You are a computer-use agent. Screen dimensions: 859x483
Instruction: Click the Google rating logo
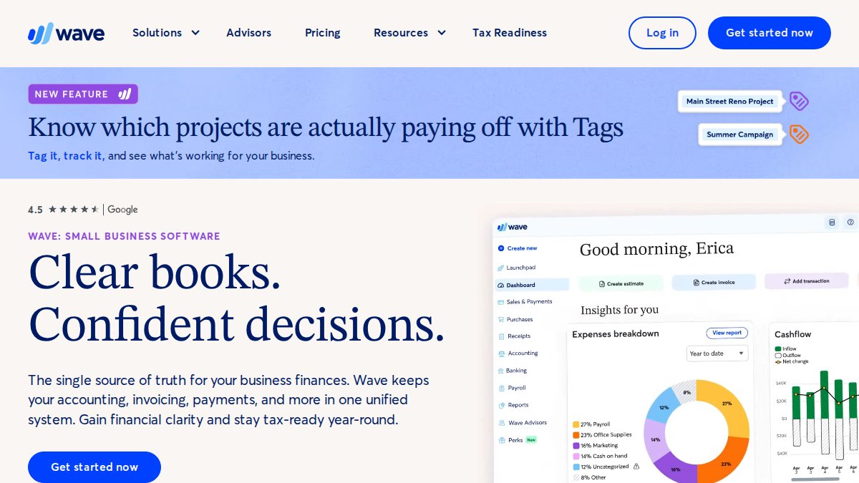[122, 210]
